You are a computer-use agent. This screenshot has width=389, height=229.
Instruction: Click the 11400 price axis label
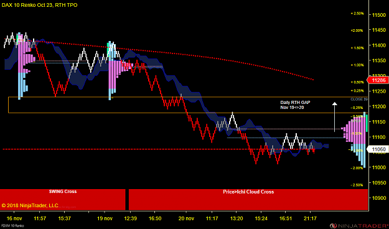pyautogui.click(x=379, y=45)
